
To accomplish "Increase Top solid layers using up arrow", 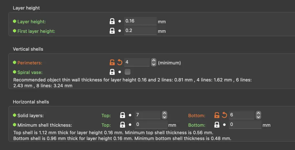I will tap(164, 113).
